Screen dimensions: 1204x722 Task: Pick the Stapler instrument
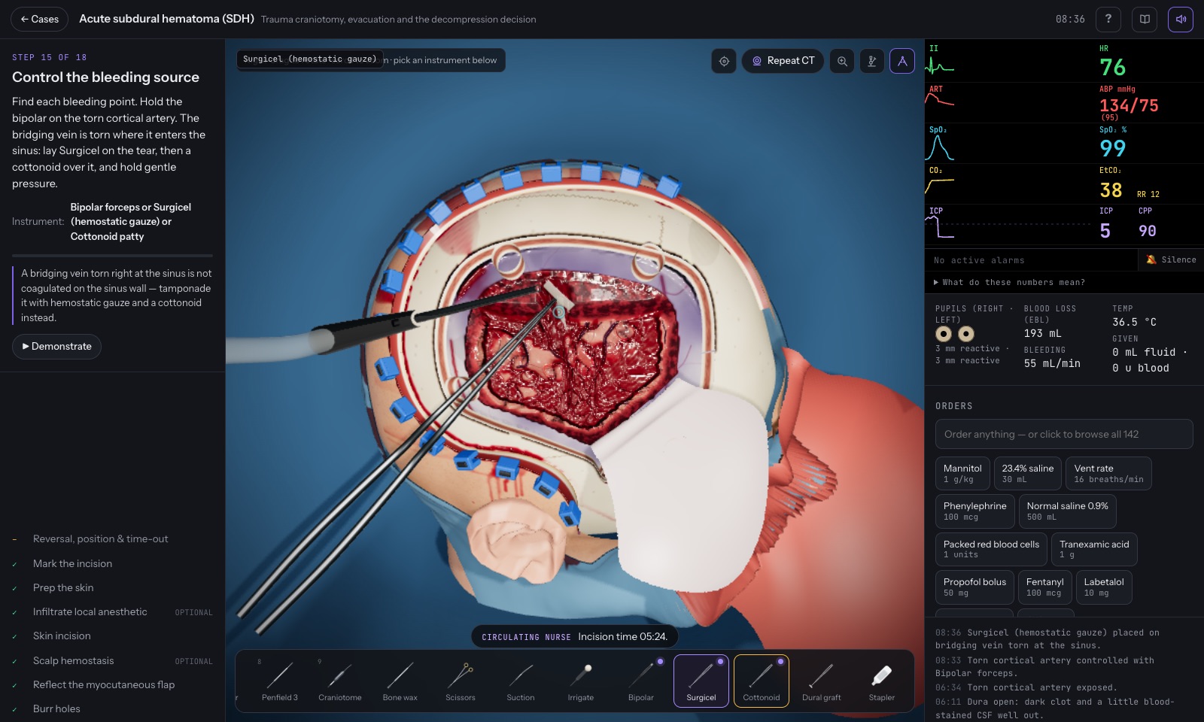click(882, 681)
